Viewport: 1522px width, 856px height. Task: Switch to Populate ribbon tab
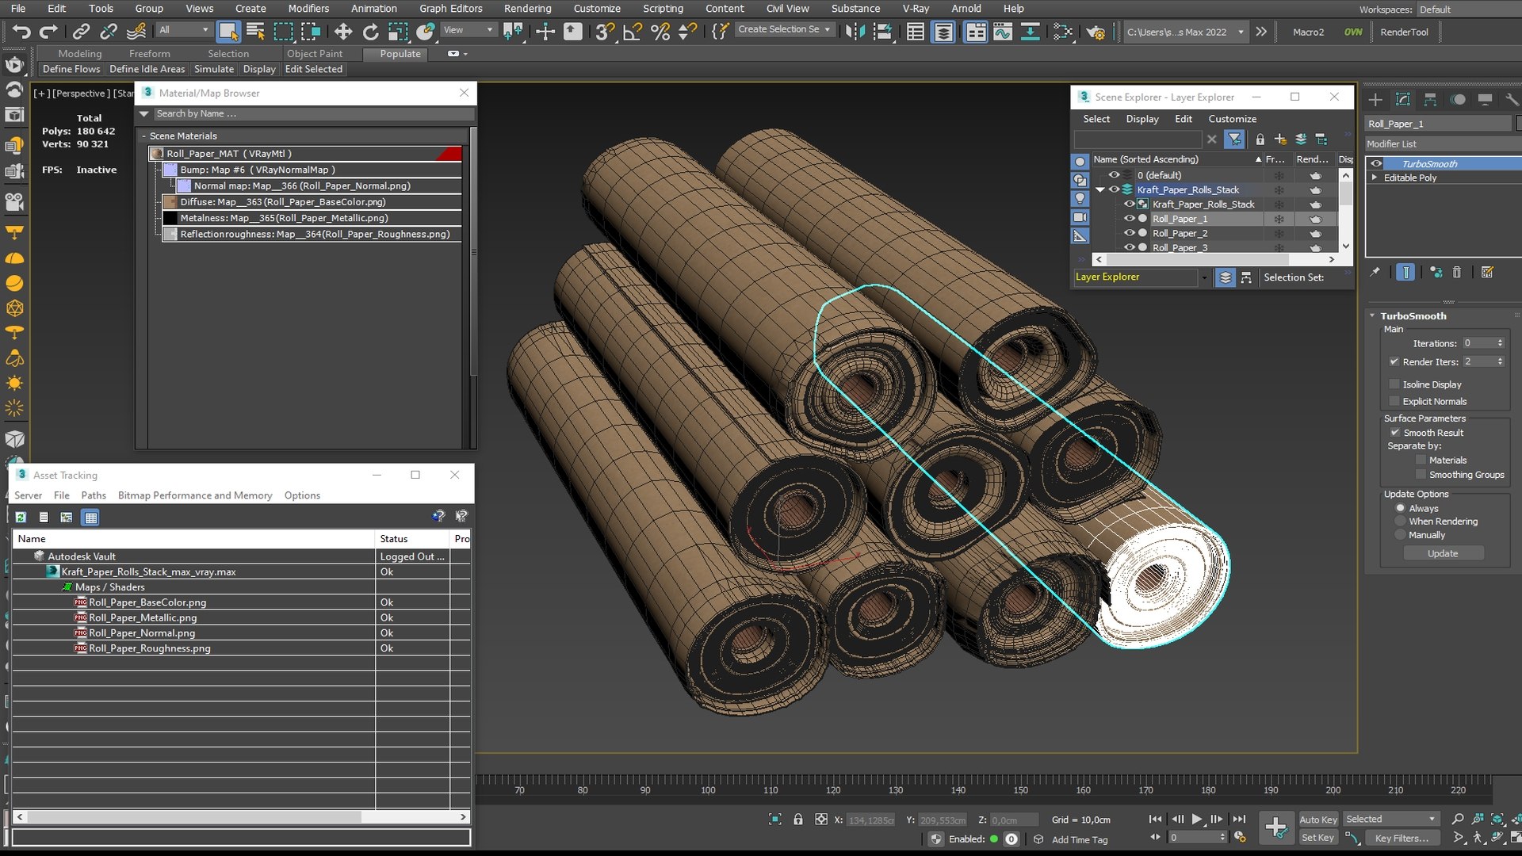tap(400, 54)
